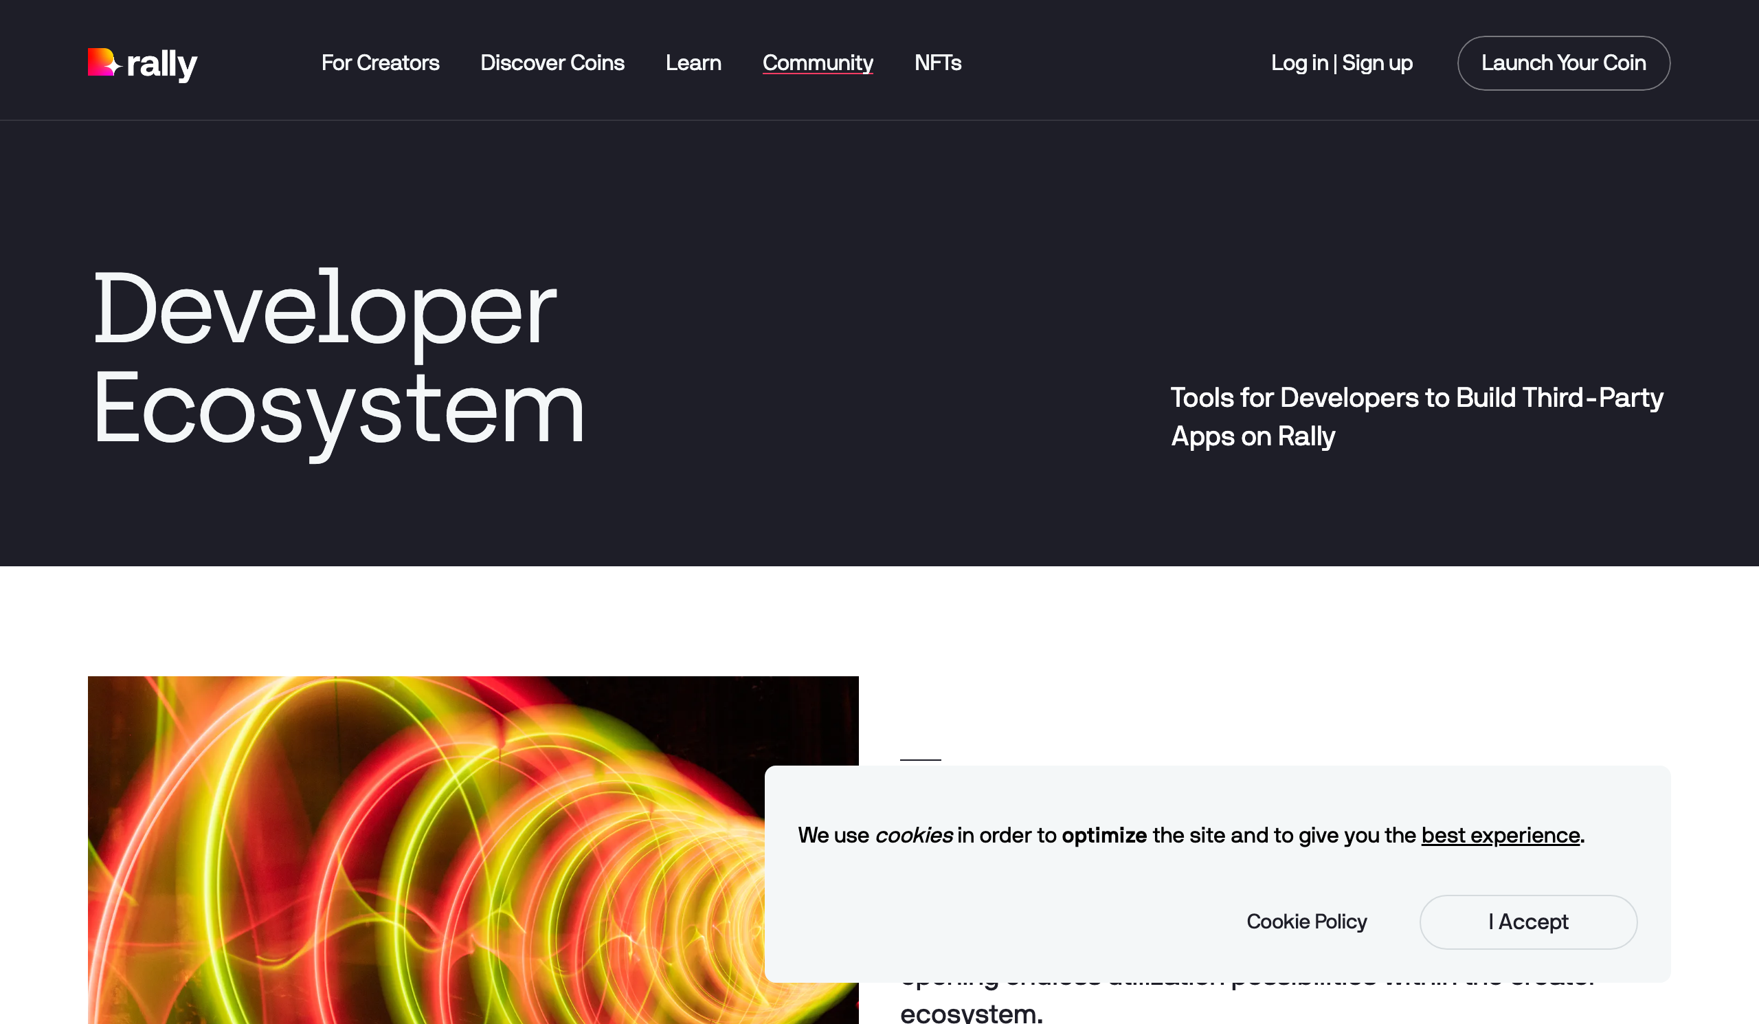This screenshot has width=1759, height=1024.
Task: Click the Sign up link
Action: pos(1376,63)
